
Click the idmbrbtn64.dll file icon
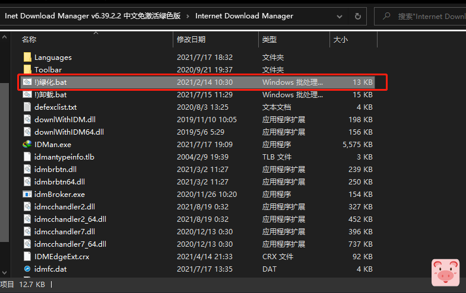click(x=27, y=181)
